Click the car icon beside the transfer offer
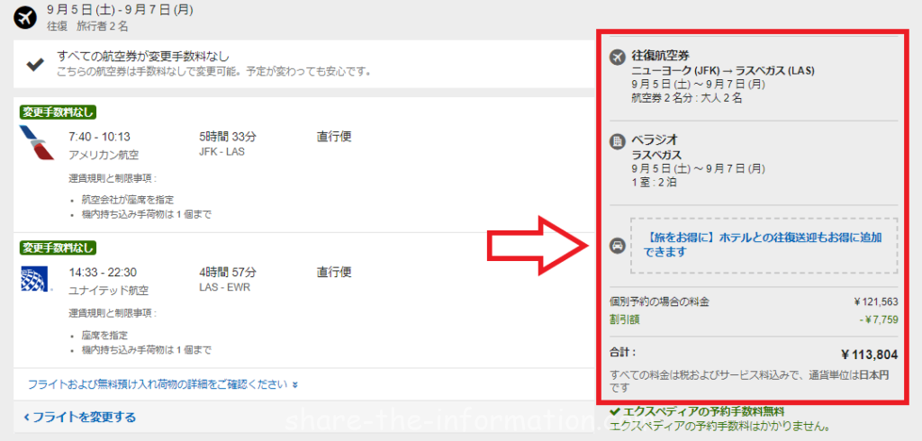This screenshot has width=922, height=441. point(617,246)
